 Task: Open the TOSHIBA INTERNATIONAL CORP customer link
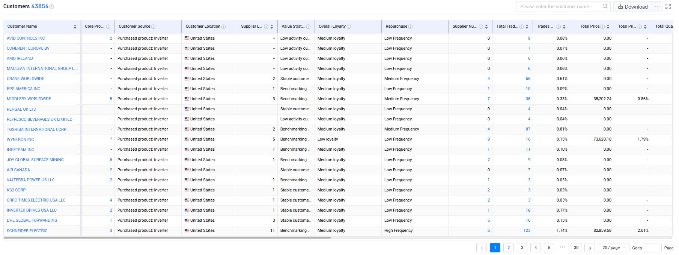pyautogui.click(x=37, y=129)
